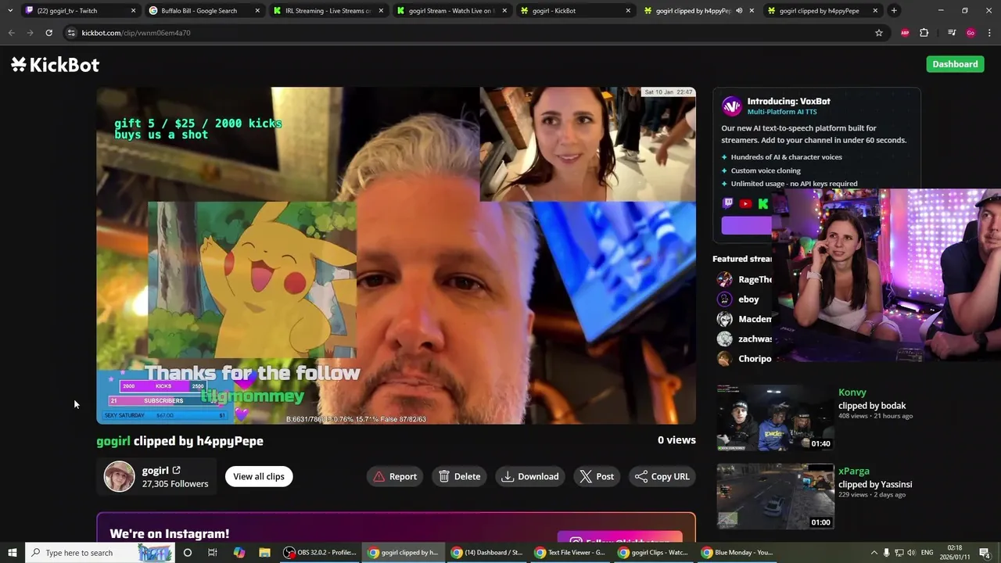Open the Konvy clip thumbnail

[x=775, y=418]
